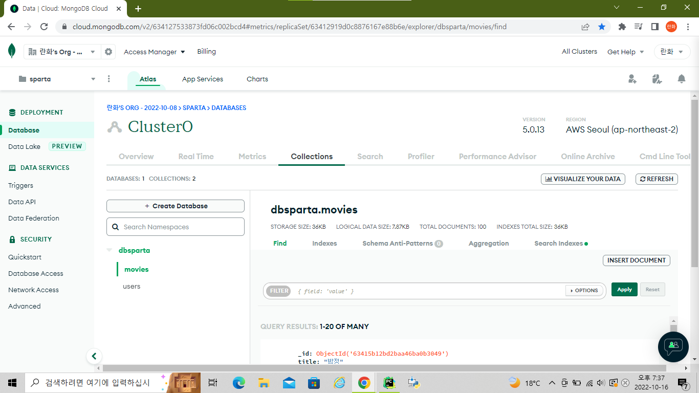
Task: Open the media control icon in Chrome toolbar
Action: [x=638, y=27]
